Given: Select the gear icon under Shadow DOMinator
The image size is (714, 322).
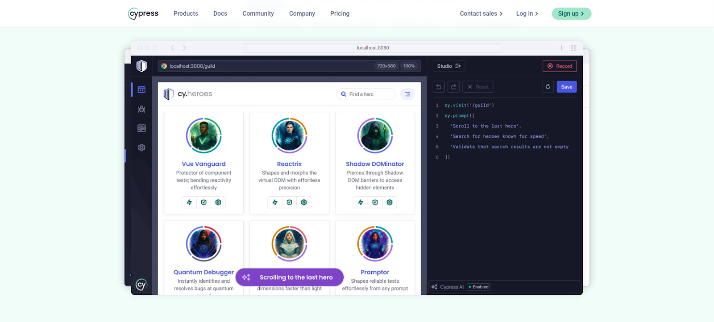Looking at the screenshot, I should (x=390, y=203).
